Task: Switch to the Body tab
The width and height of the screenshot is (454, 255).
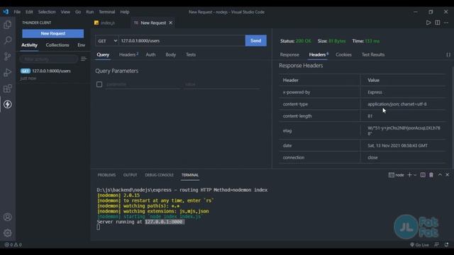Action: (x=170, y=55)
